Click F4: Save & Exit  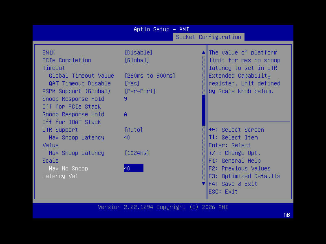pyautogui.click(x=233, y=184)
